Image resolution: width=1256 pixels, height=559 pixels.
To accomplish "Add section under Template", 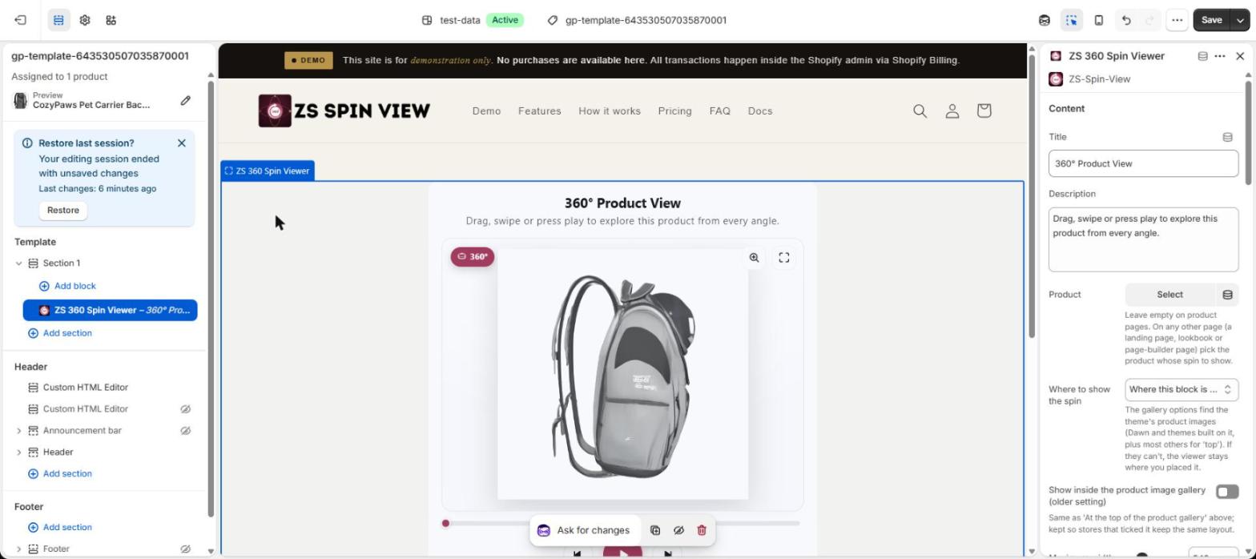I will tap(60, 333).
